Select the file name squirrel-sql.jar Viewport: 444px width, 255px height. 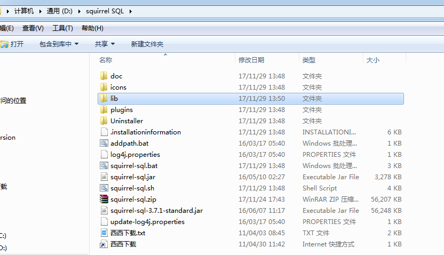click(133, 177)
